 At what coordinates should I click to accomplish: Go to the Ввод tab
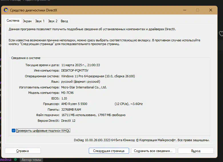(64, 21)
